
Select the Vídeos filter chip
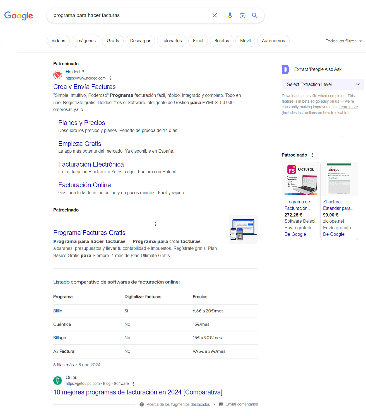tap(58, 41)
